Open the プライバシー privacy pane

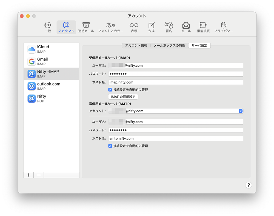[224, 27]
